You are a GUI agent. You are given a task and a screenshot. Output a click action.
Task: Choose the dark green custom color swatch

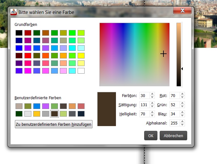pyautogui.click(x=19, y=114)
